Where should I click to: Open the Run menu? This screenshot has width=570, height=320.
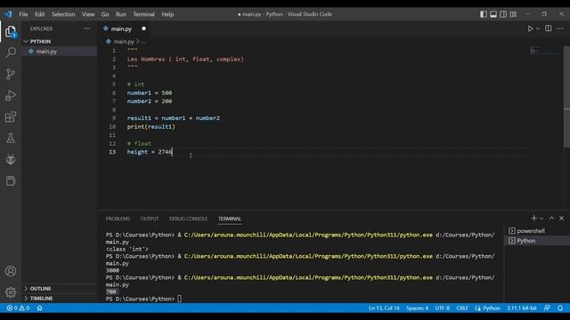[x=121, y=14]
